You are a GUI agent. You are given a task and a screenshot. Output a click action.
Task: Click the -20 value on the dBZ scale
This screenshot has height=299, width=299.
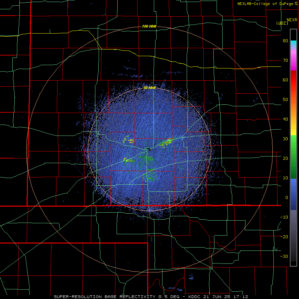pyautogui.click(x=284, y=237)
